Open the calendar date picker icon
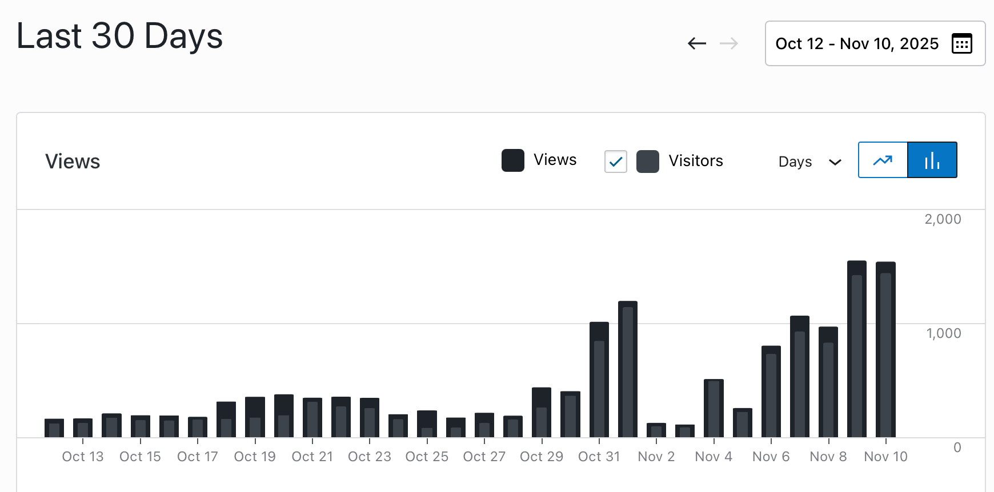 tap(961, 43)
